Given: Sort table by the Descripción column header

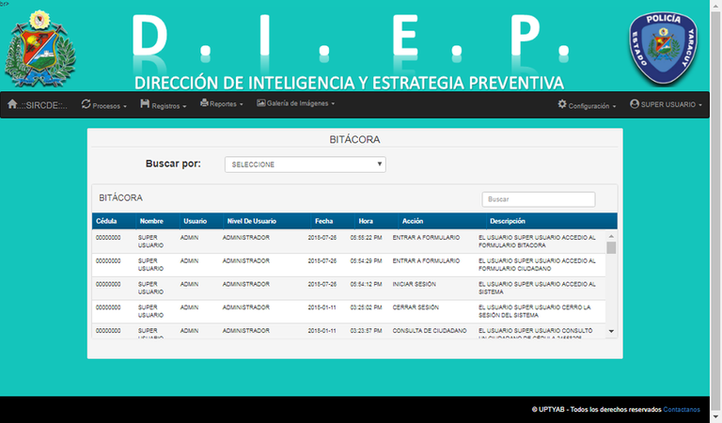Looking at the screenshot, I should 508,221.
